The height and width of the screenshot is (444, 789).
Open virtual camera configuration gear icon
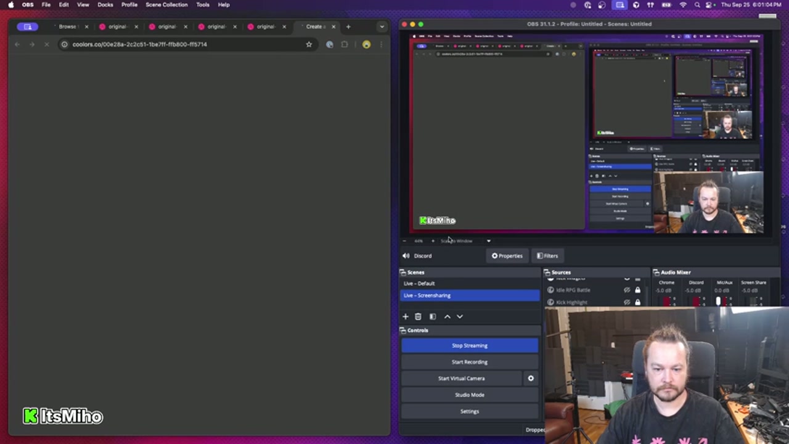(531, 379)
